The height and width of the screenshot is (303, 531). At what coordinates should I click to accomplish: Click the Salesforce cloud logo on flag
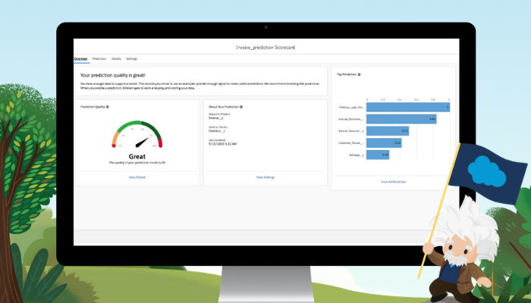[x=487, y=171]
